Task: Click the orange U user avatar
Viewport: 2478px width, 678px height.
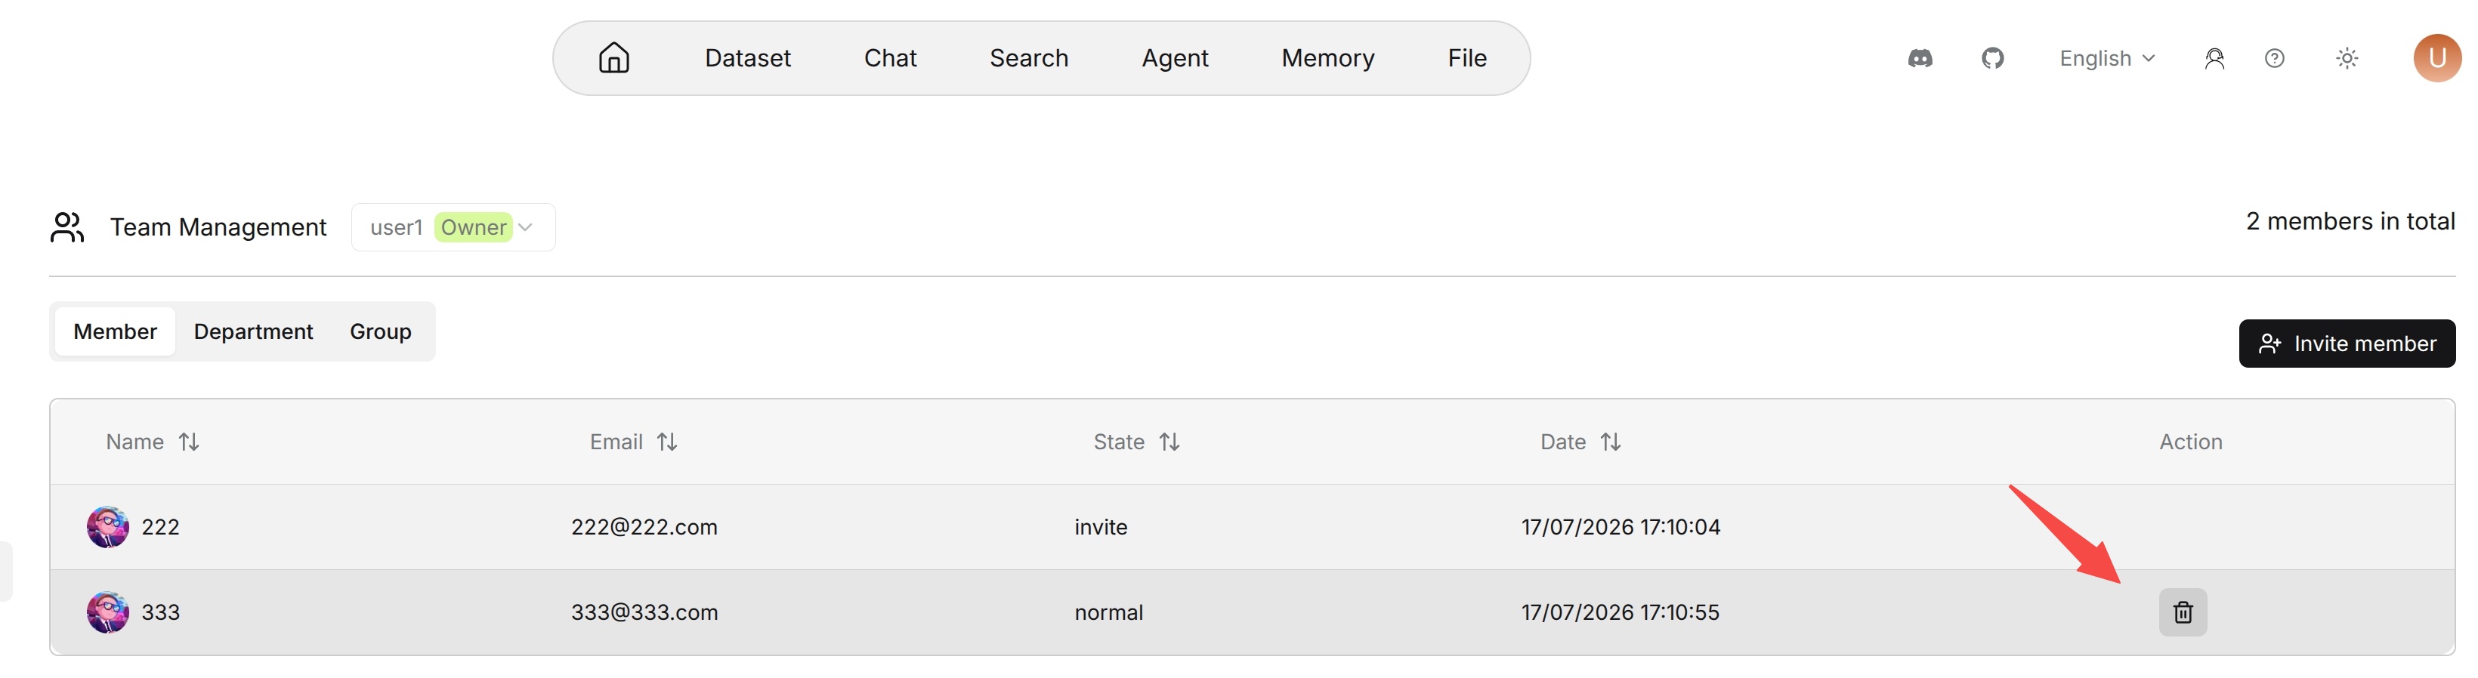Action: point(2436,59)
